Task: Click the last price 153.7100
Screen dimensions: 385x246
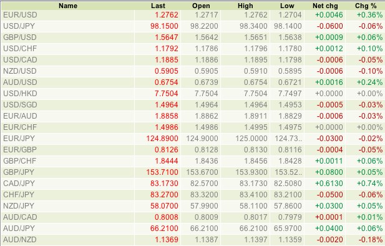Action: (x=162, y=172)
